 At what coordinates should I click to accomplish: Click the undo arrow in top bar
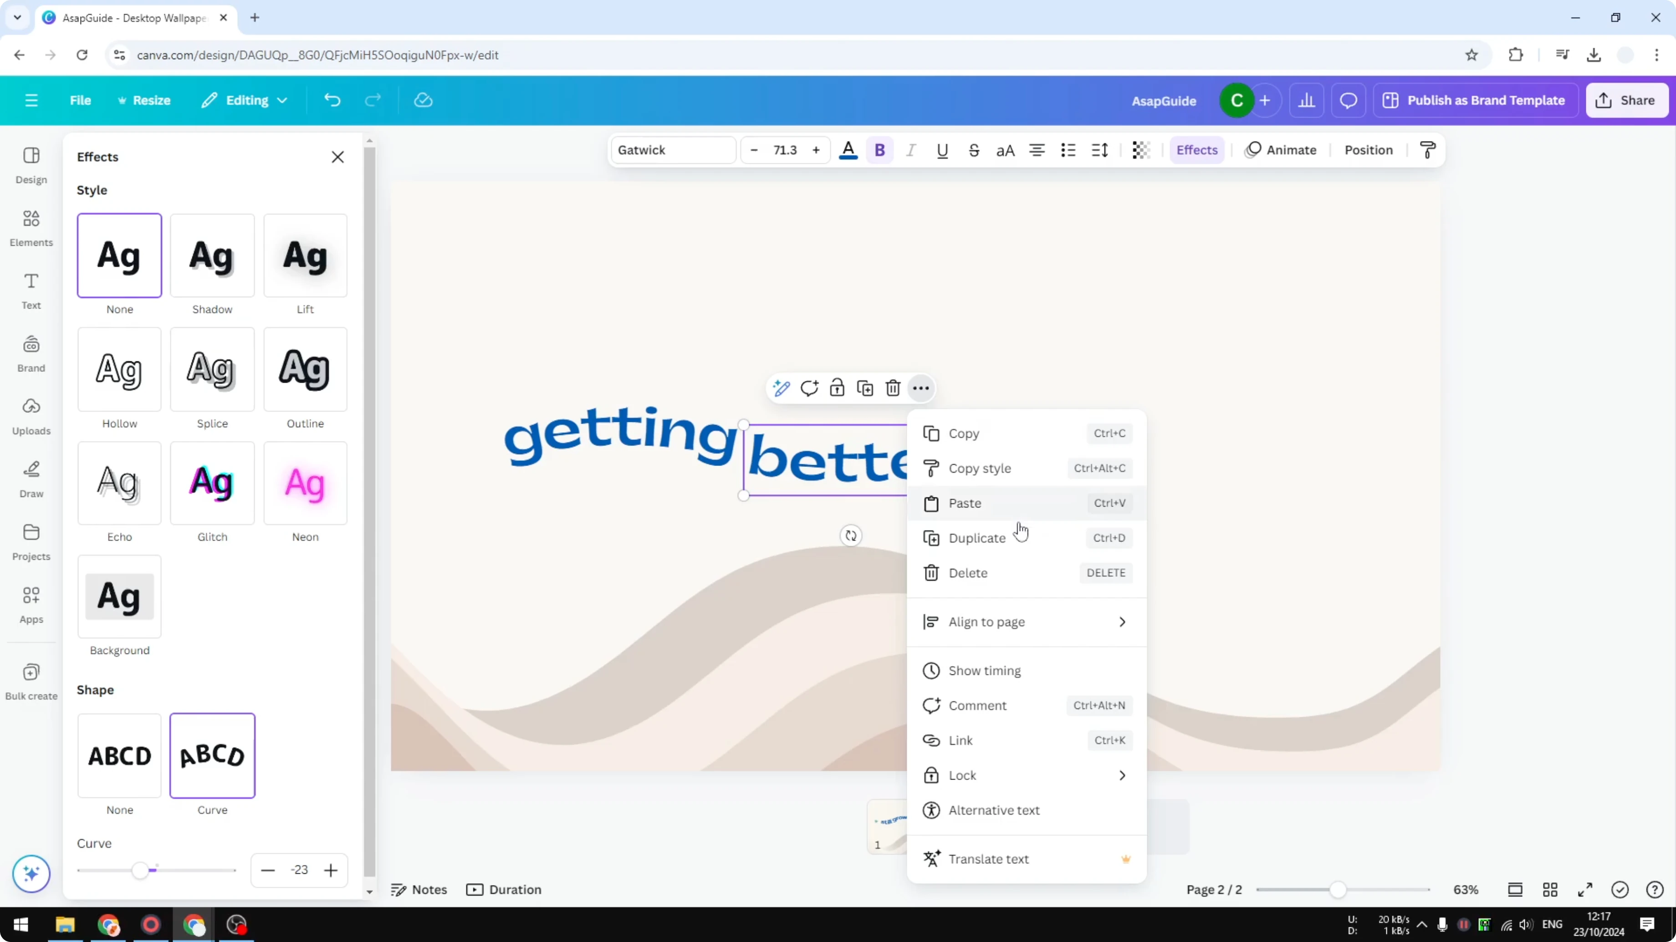click(332, 100)
